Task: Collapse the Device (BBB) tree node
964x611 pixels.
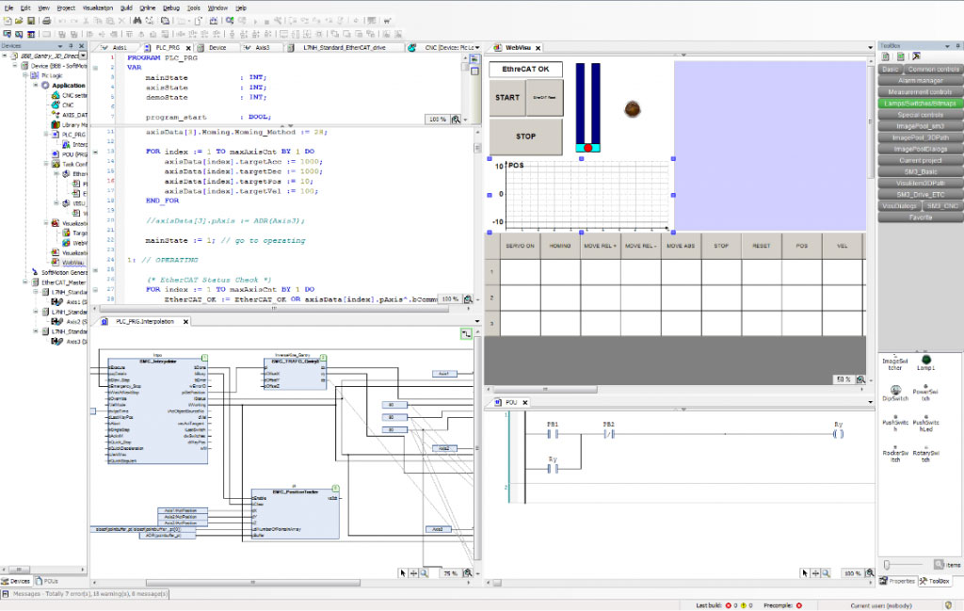Action: point(15,66)
